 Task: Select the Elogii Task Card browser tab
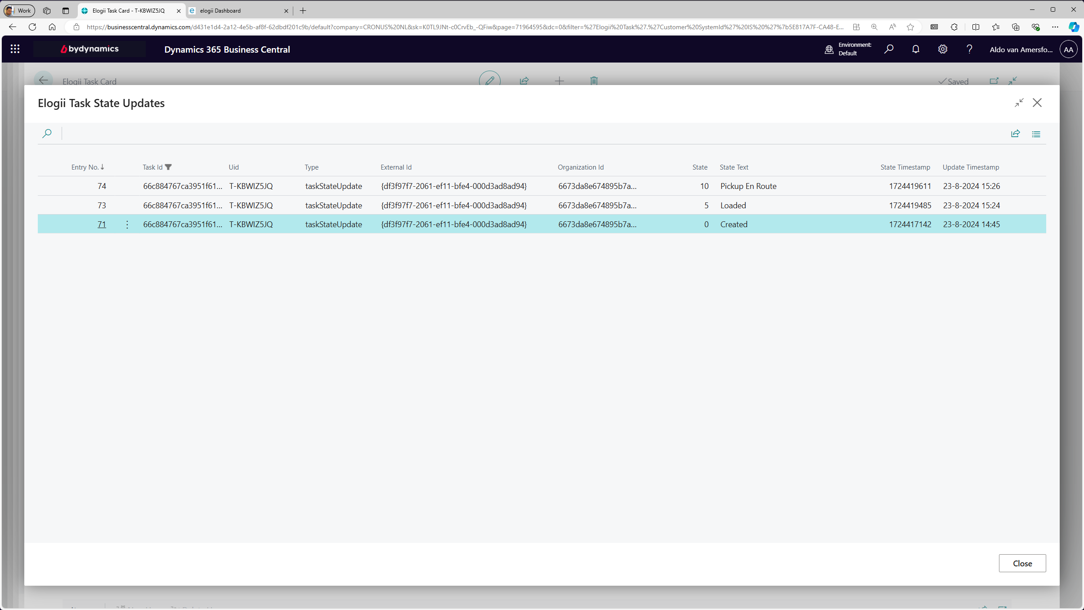[x=128, y=10]
